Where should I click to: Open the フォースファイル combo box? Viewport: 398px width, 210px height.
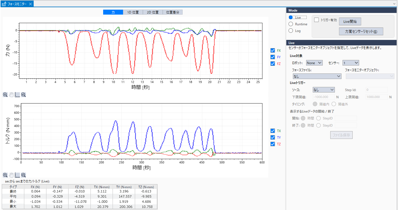point(317,76)
